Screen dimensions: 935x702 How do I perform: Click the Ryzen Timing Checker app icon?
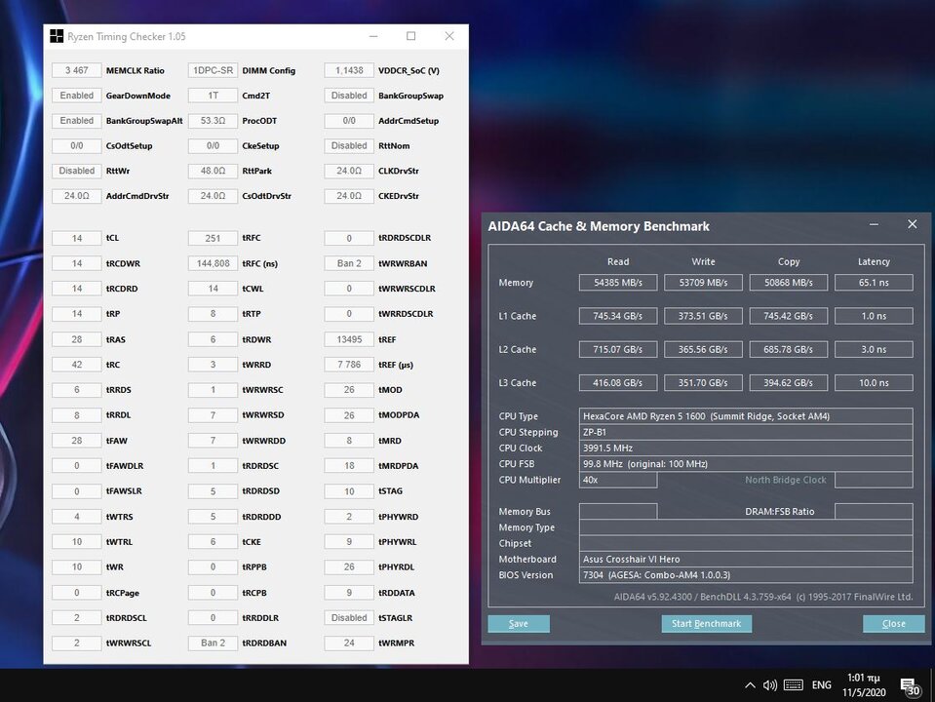click(x=56, y=36)
